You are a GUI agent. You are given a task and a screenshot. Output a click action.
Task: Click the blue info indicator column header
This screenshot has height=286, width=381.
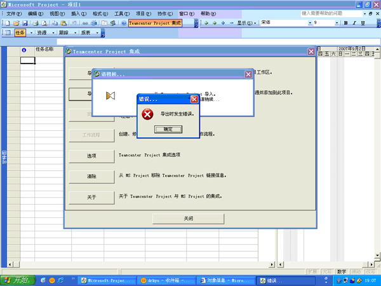(24, 50)
